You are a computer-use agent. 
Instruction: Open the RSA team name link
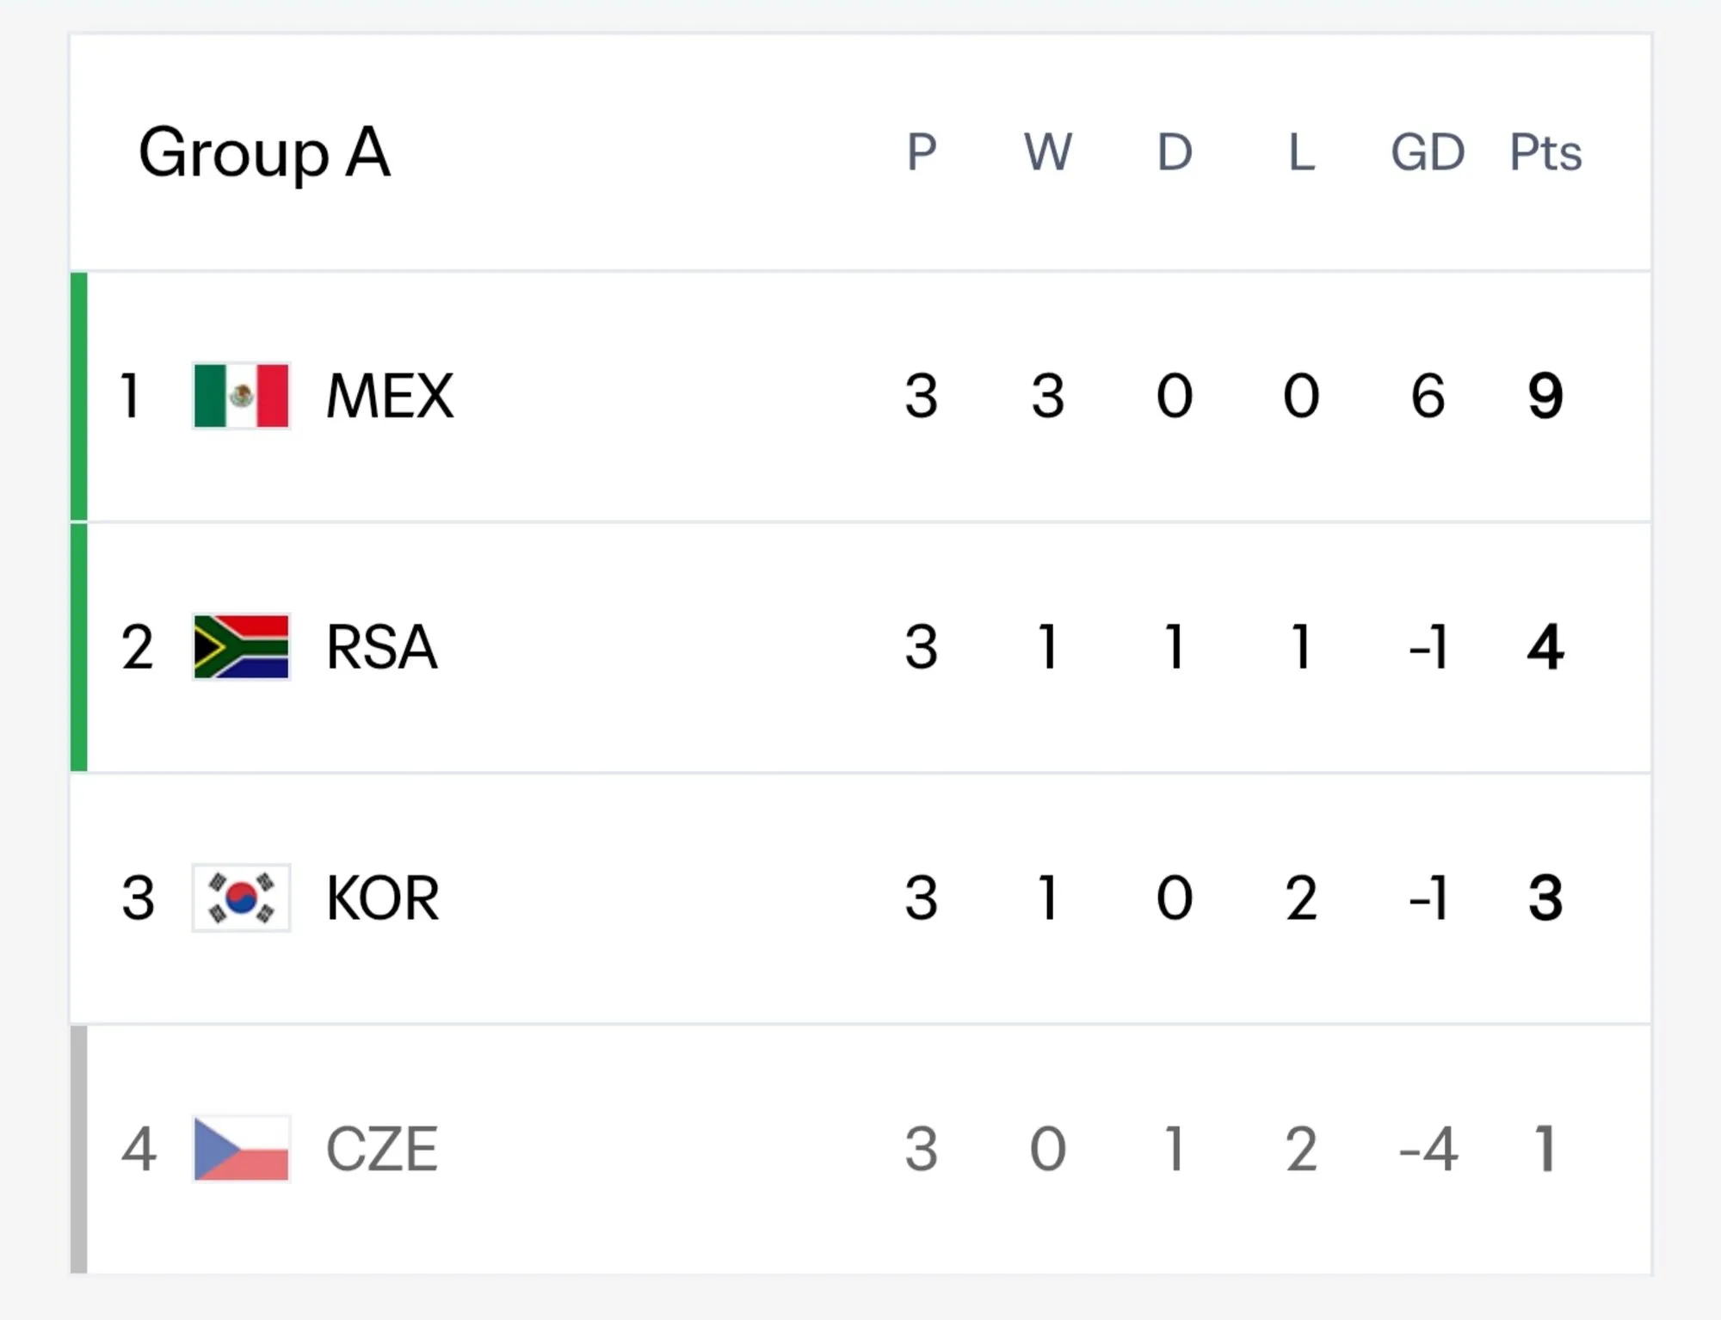[382, 647]
